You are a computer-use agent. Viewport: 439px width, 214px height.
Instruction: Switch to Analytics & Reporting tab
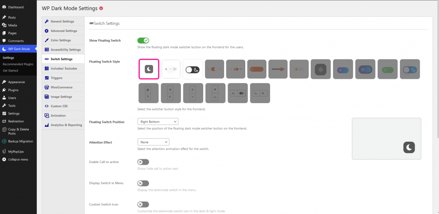coord(63,125)
